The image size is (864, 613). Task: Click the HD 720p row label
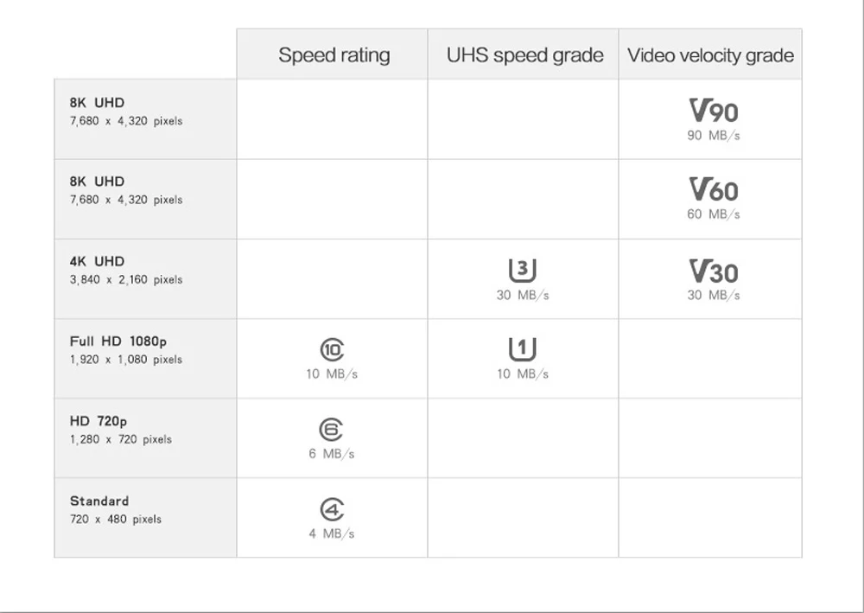point(98,421)
